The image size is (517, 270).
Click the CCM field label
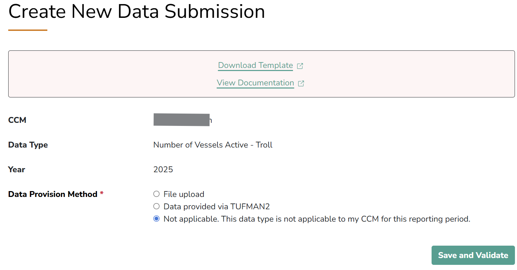pyautogui.click(x=17, y=120)
